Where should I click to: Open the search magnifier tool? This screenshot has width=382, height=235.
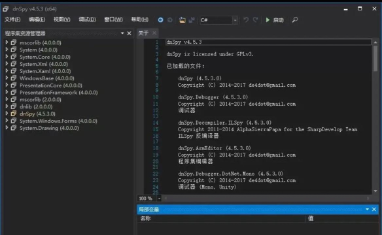[x=295, y=20]
